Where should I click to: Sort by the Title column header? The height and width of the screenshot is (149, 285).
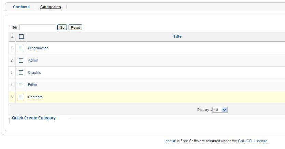click(177, 36)
